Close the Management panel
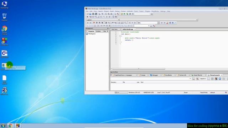This screenshot has height=128, width=228. 108,28
